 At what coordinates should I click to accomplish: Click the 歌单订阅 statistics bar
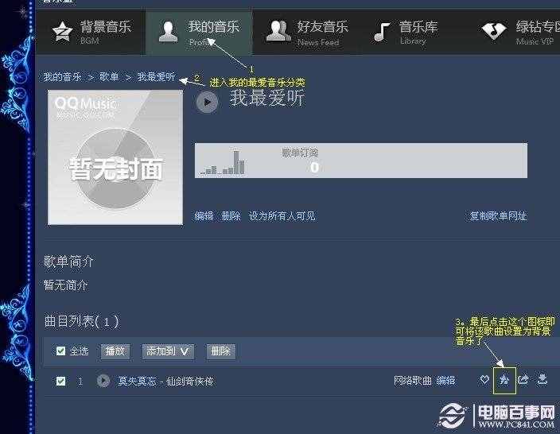click(x=361, y=161)
